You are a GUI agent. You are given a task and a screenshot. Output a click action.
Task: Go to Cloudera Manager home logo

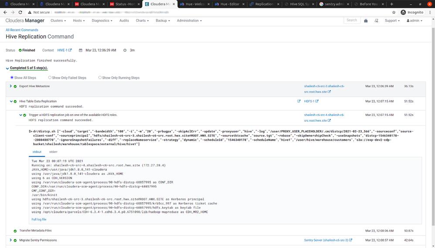[x=25, y=20]
